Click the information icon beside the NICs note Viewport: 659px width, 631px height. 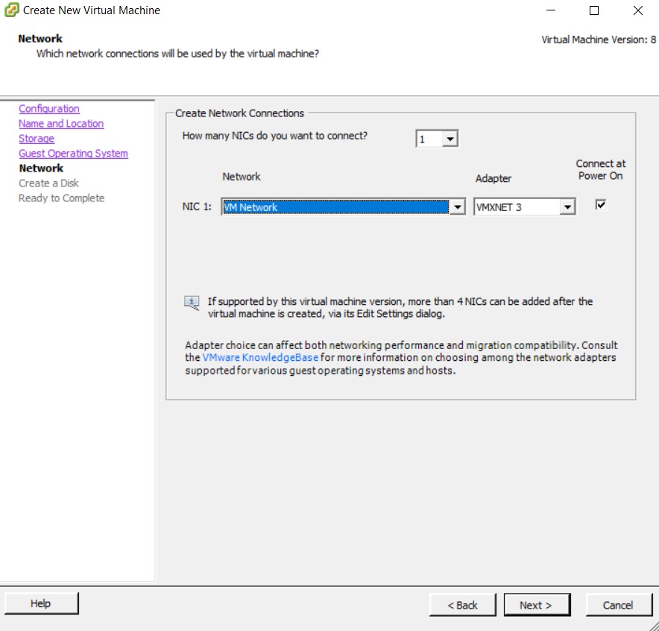click(192, 303)
